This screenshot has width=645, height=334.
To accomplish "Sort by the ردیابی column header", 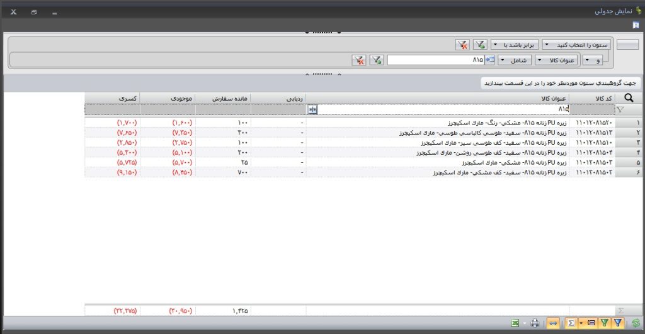I will pyautogui.click(x=278, y=98).
